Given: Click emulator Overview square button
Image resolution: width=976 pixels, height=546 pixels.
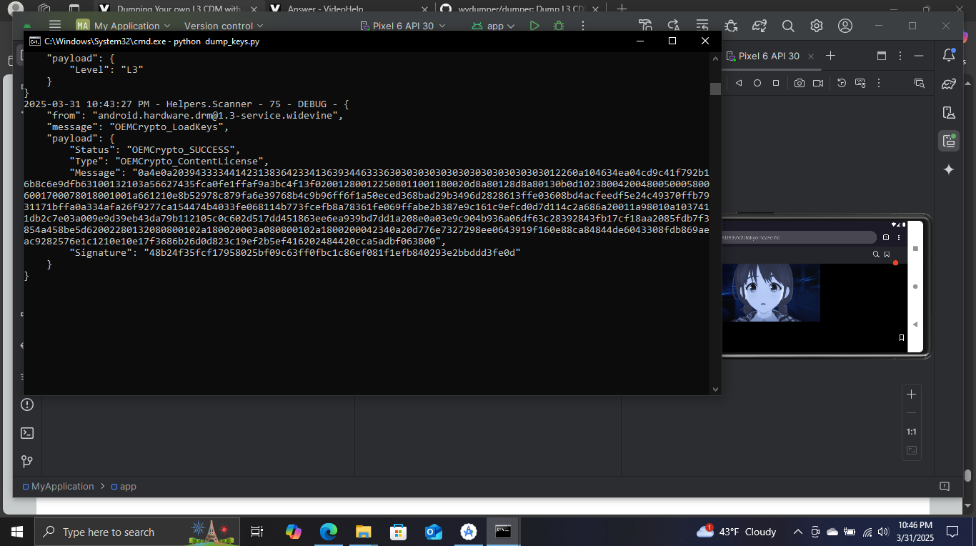Looking at the screenshot, I should pos(775,83).
